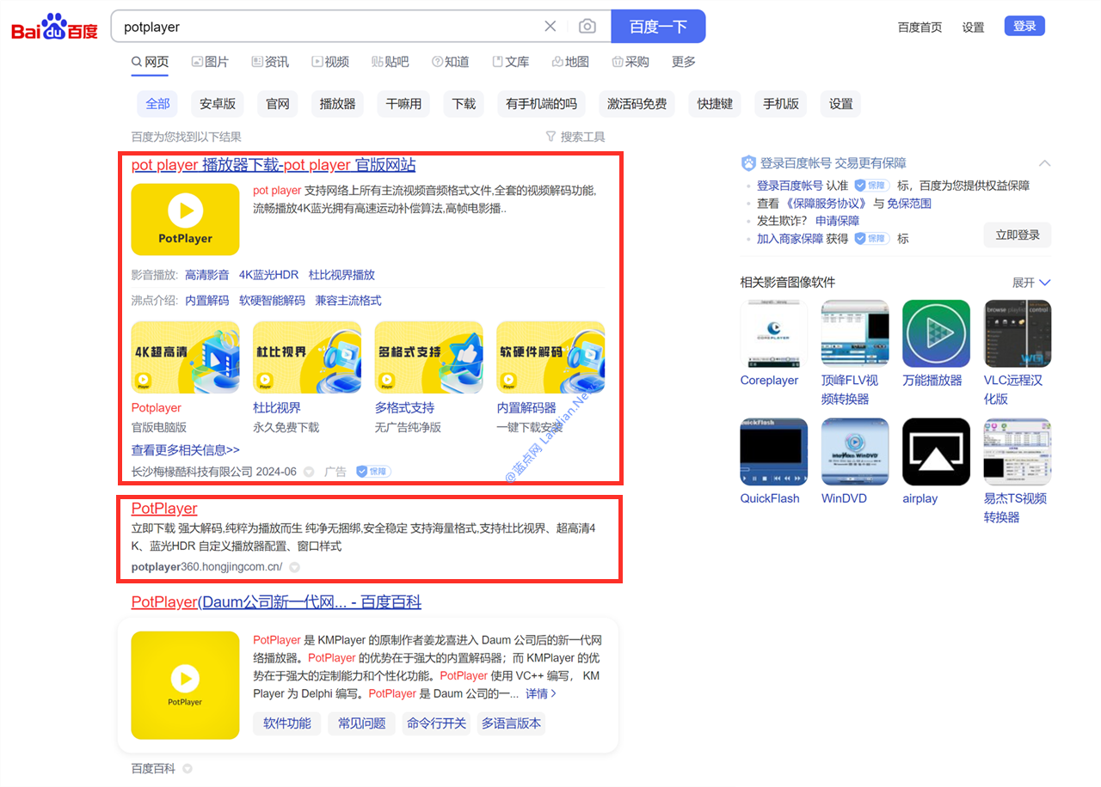Screen dimensions: 1101x787
Task: Open the 设置 link in the top bar
Action: coord(973,27)
